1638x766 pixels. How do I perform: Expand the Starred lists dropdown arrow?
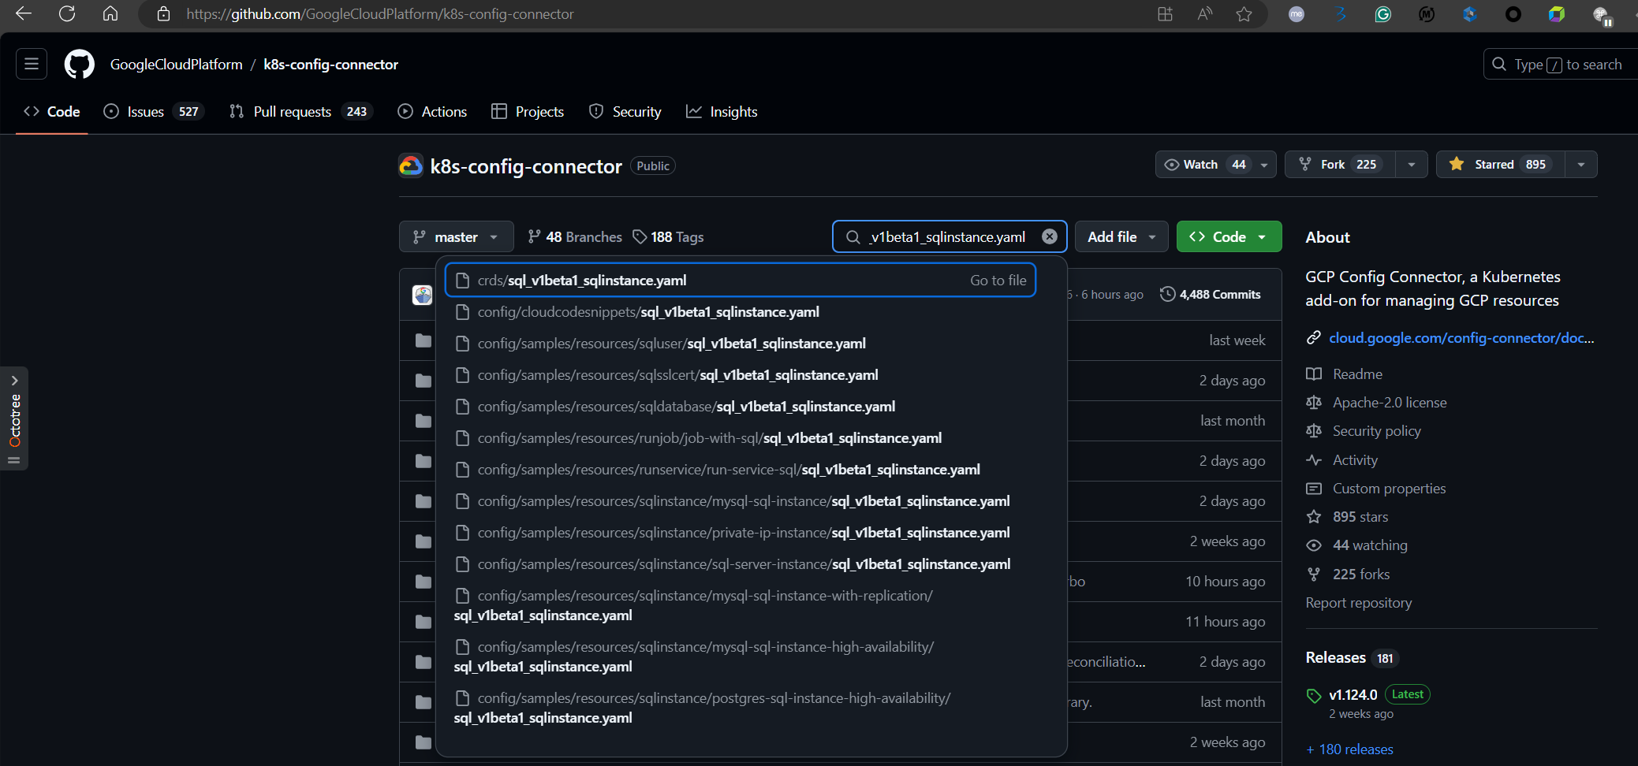click(1580, 164)
